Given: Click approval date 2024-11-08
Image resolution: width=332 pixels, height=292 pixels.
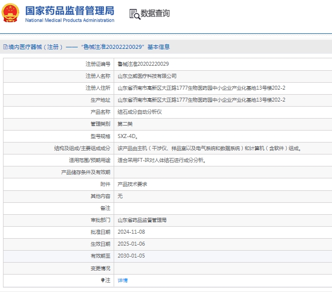Looking at the screenshot, I should (131, 232).
